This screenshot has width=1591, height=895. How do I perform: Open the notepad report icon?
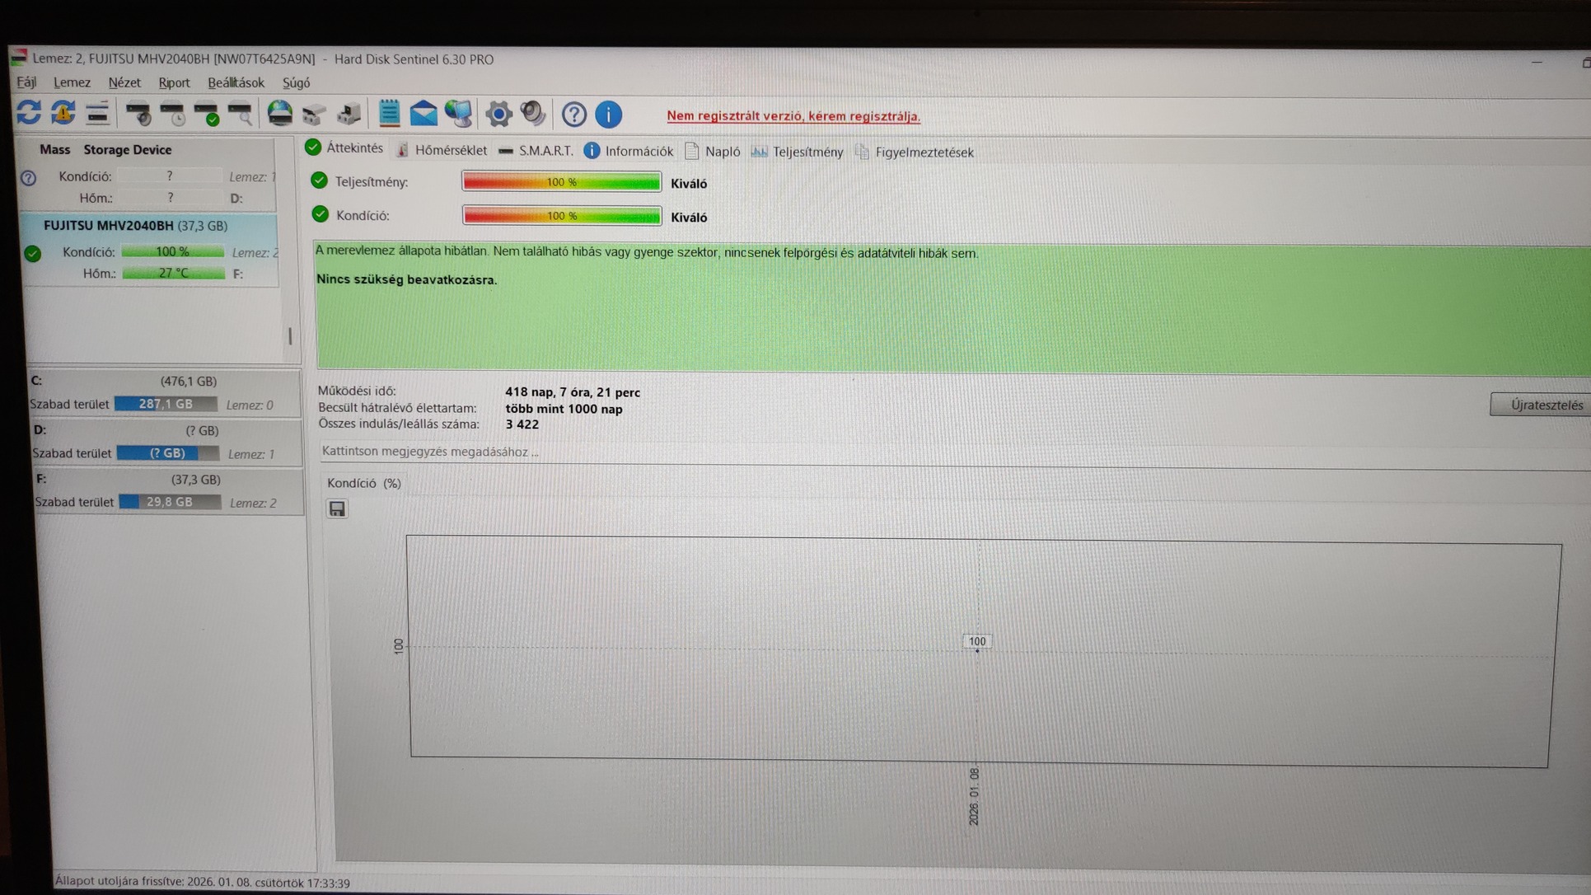389,113
